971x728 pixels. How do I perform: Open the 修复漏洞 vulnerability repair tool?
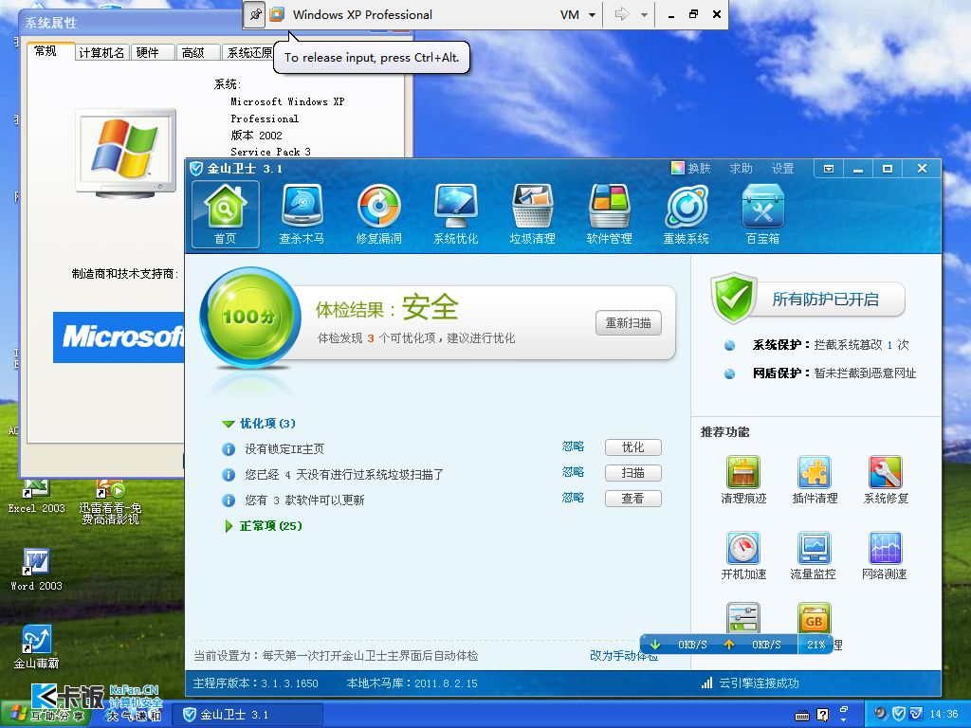(378, 214)
